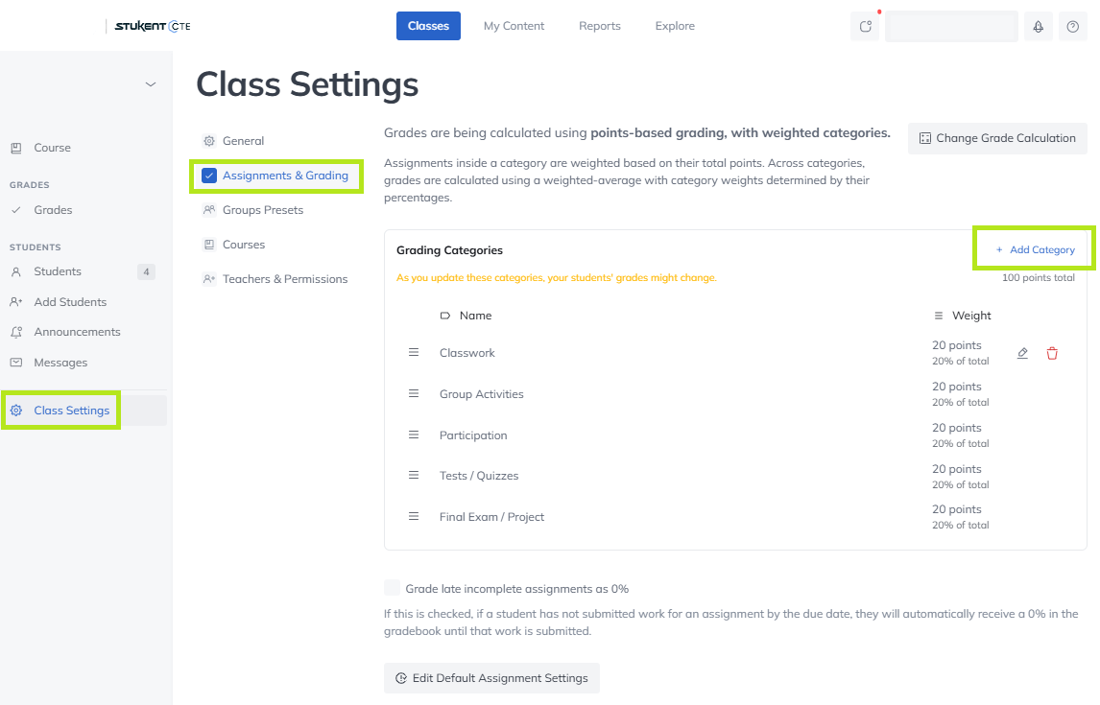Click the drag handle icon next to Tests / Quizzes
The width and height of the screenshot is (1100, 705).
point(414,475)
